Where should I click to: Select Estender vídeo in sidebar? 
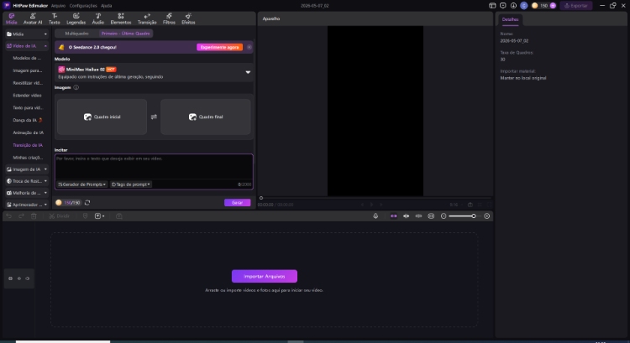point(27,96)
